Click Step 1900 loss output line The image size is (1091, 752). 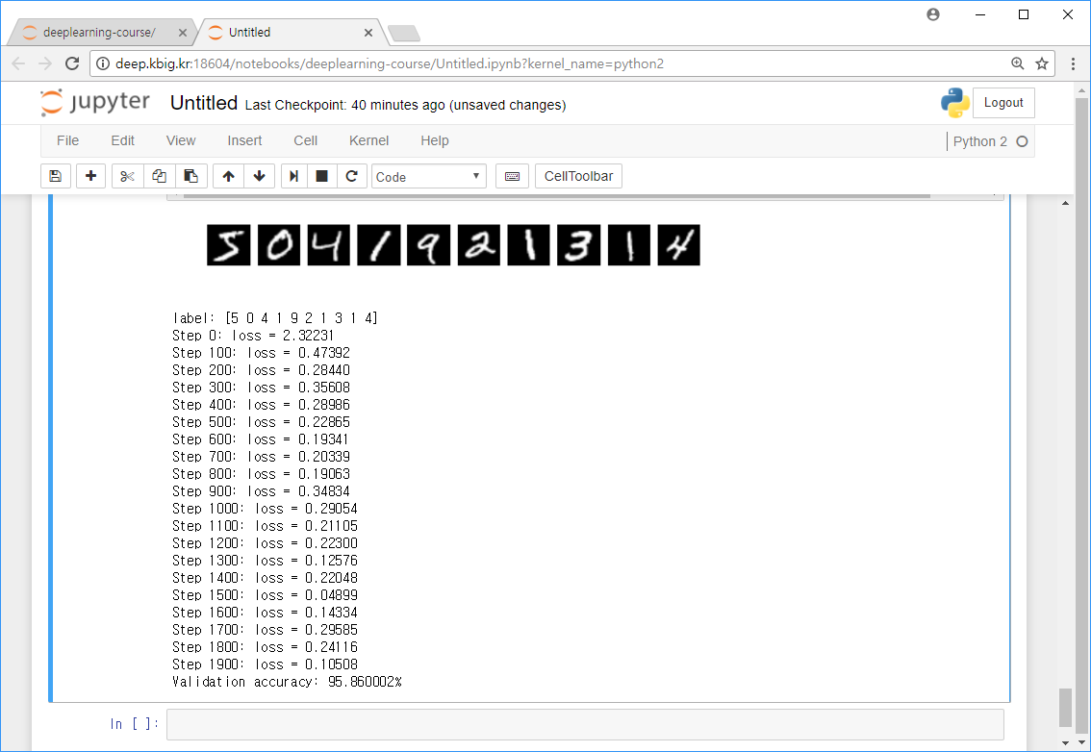click(x=266, y=664)
